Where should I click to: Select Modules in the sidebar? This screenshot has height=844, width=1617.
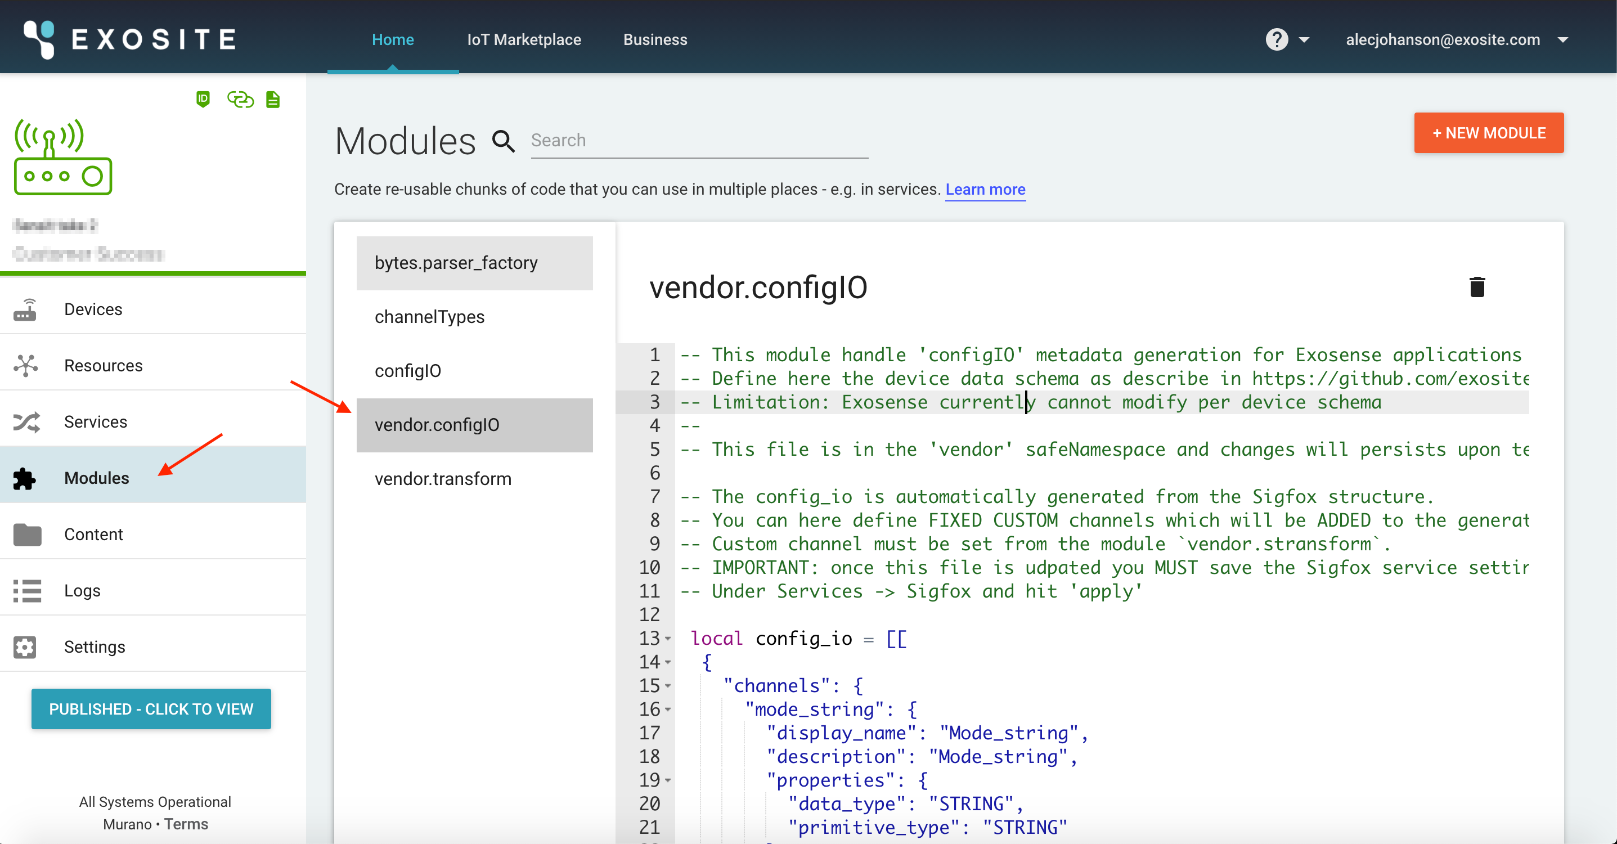[x=153, y=478]
